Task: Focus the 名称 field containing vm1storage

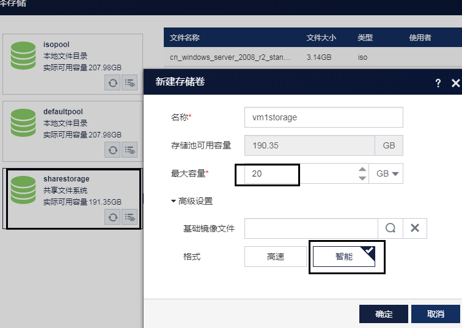Action: 324,117
